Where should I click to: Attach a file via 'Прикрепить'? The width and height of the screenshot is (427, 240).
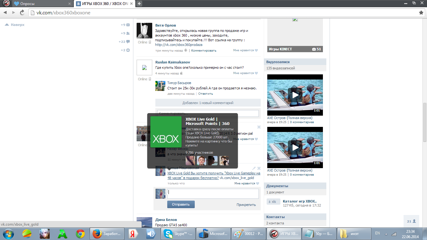(x=246, y=205)
